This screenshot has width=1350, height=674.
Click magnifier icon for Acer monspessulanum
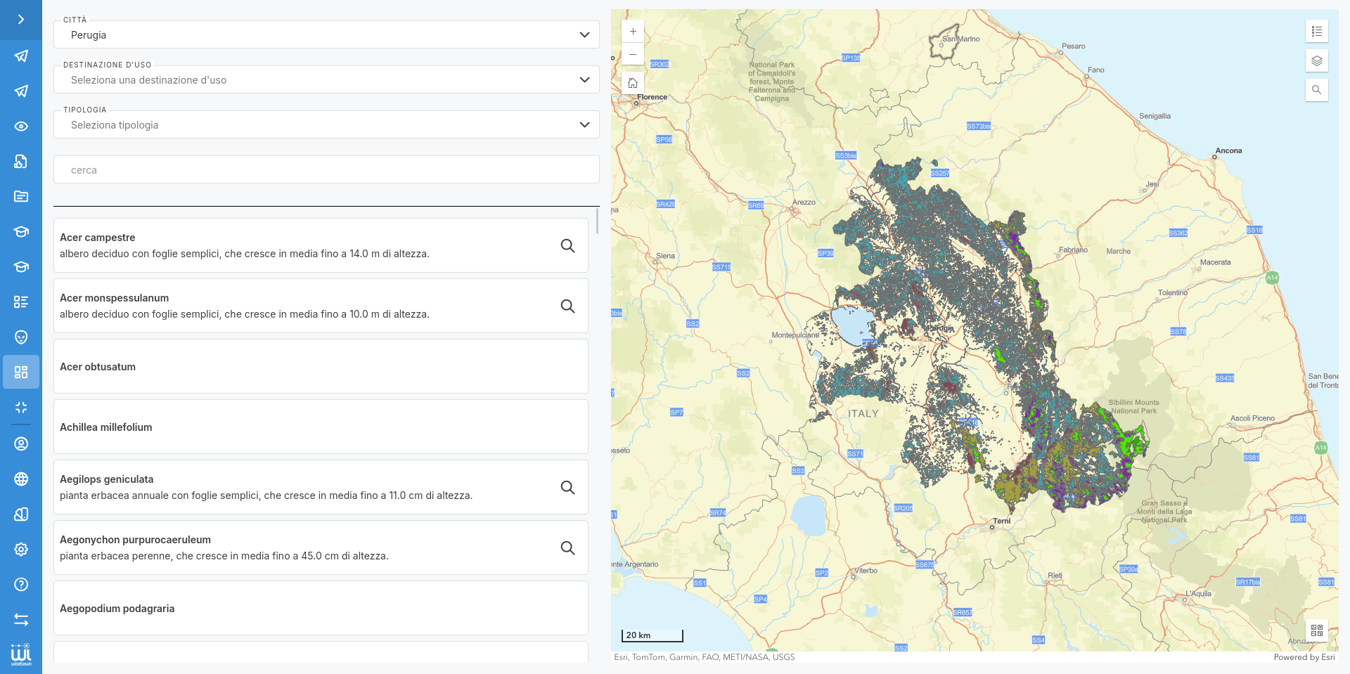567,306
